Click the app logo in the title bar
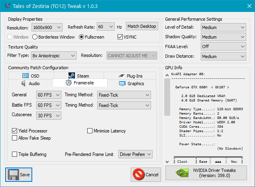Screen dimensions: 255x187 (8, 6)
